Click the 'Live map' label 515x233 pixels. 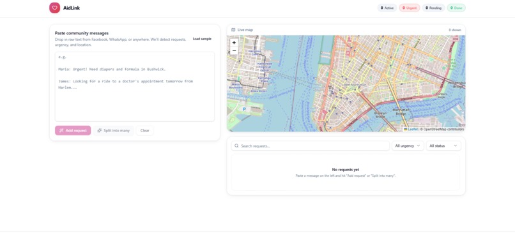coord(245,30)
